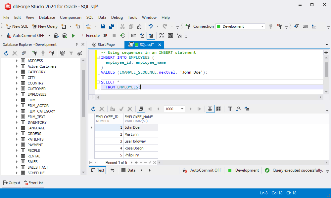This screenshot has width=331, height=198.
Task: Refresh the Database Explorer tree
Action: pos(6,53)
